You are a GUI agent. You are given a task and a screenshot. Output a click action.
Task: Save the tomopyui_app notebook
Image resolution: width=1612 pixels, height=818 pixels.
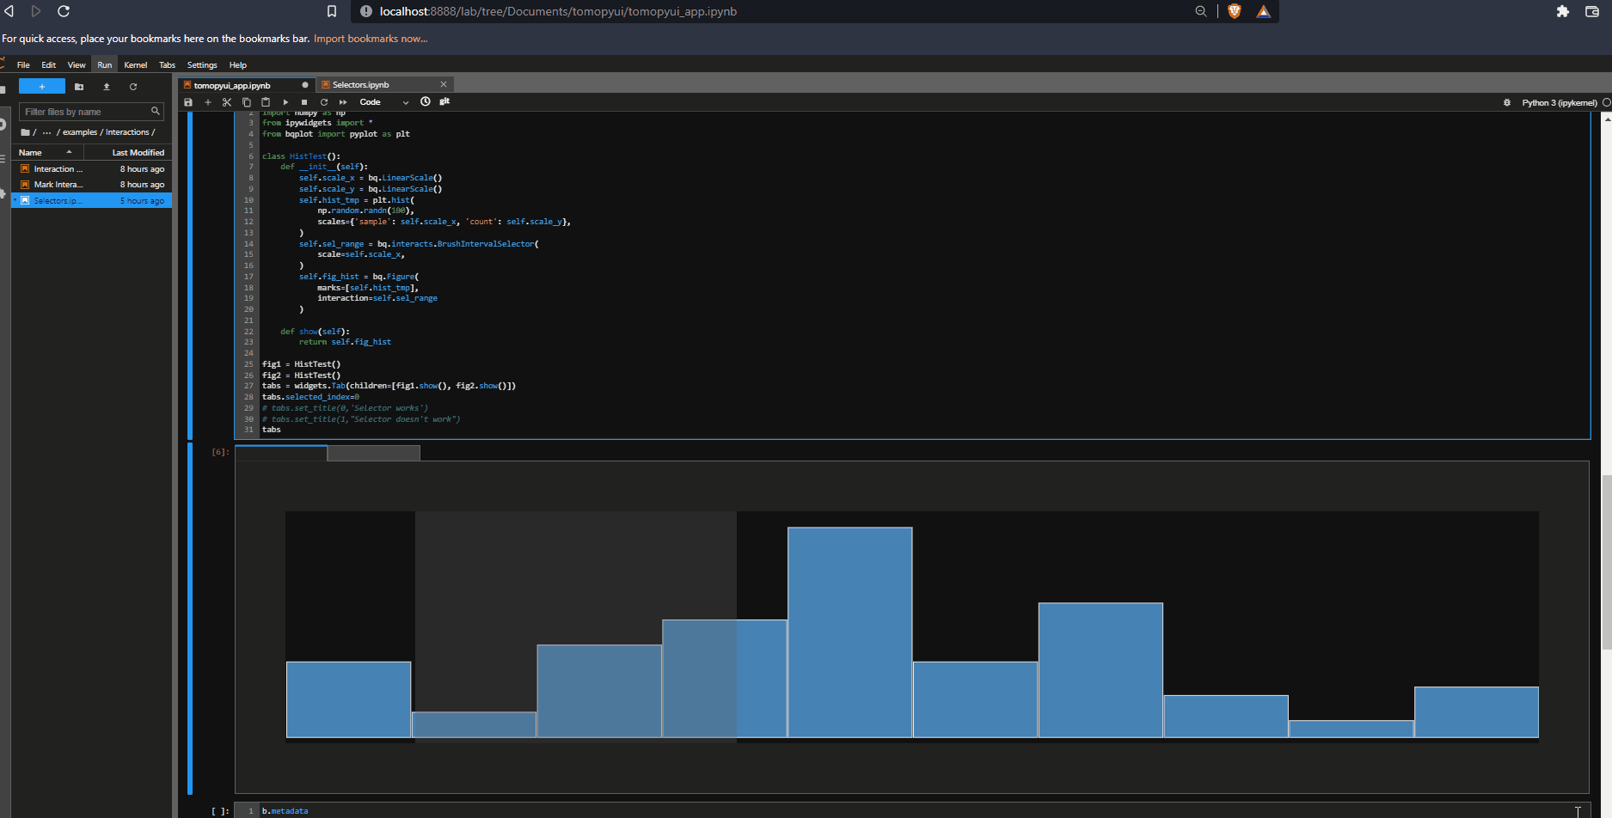tap(188, 101)
